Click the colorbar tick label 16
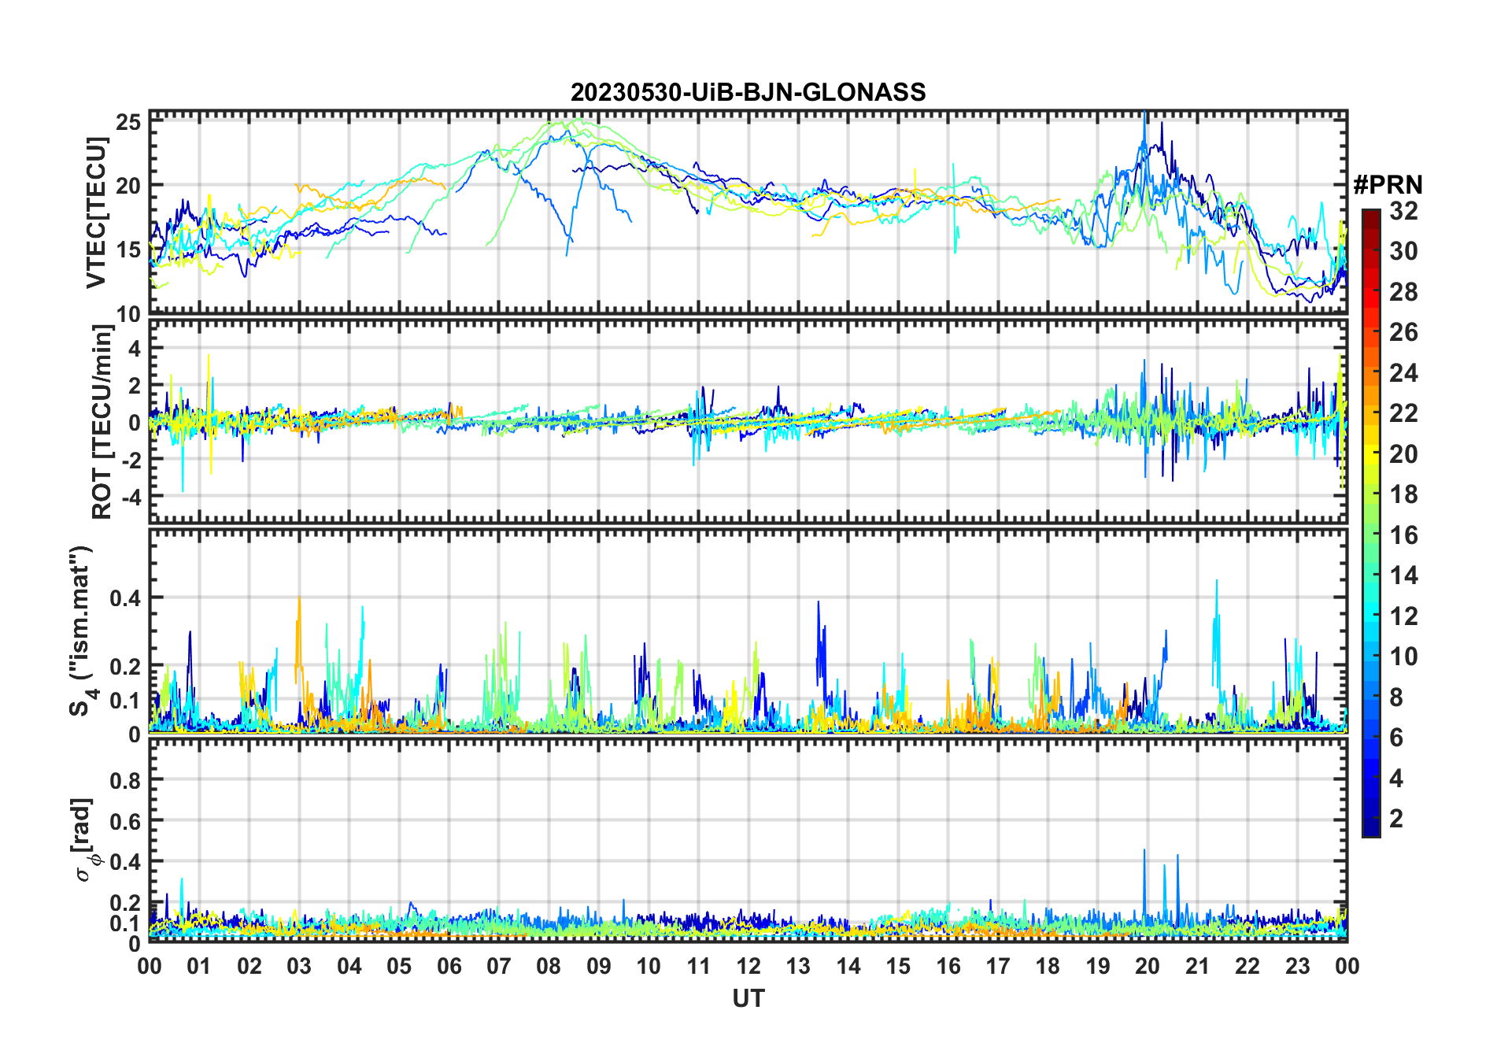The image size is (1497, 1047). (x=1403, y=535)
